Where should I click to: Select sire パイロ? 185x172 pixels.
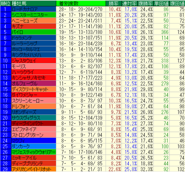click(34, 32)
